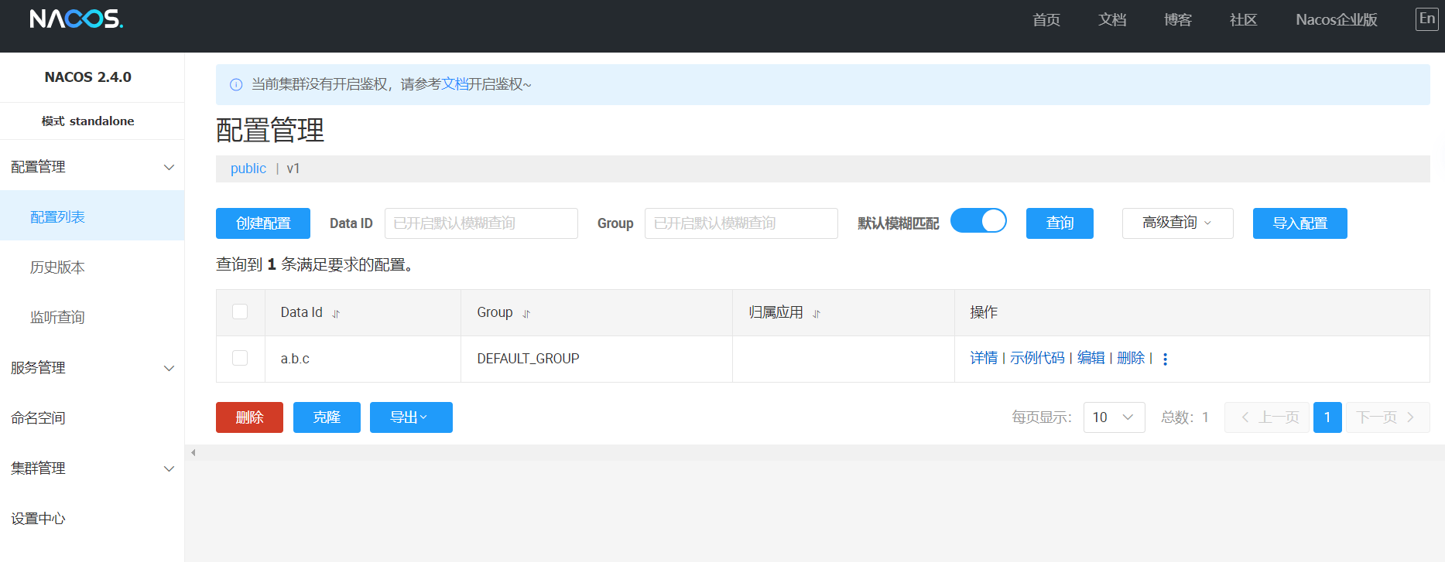Viewport: 1445px width, 562px height.
Task: Open 博客 in top navigation
Action: point(1178,20)
